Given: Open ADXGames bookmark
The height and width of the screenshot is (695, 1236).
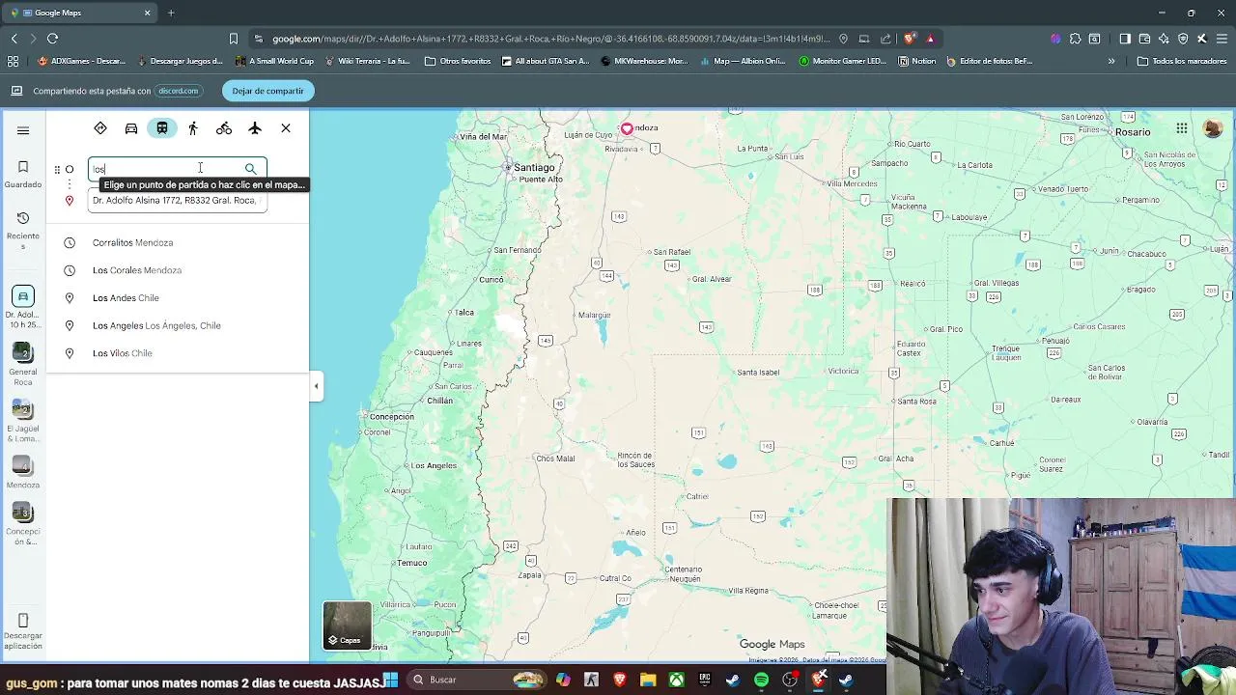Looking at the screenshot, I should point(82,61).
